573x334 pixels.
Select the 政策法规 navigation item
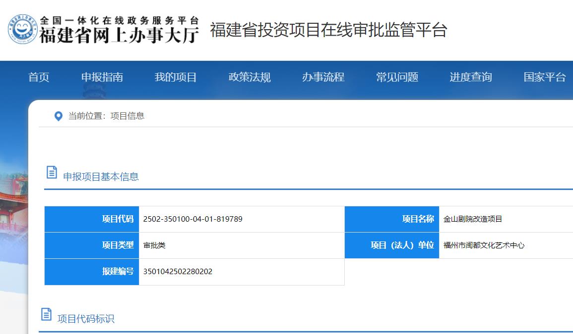pos(250,77)
